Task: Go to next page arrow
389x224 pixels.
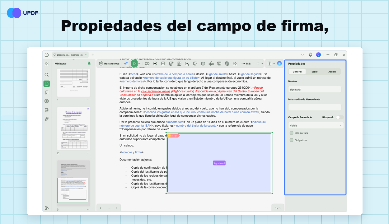Action: pyautogui.click(x=117, y=208)
